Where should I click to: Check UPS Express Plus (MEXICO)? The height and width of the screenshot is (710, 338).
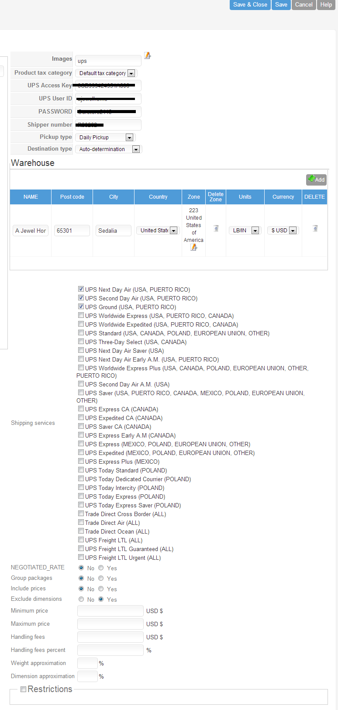[x=81, y=461]
